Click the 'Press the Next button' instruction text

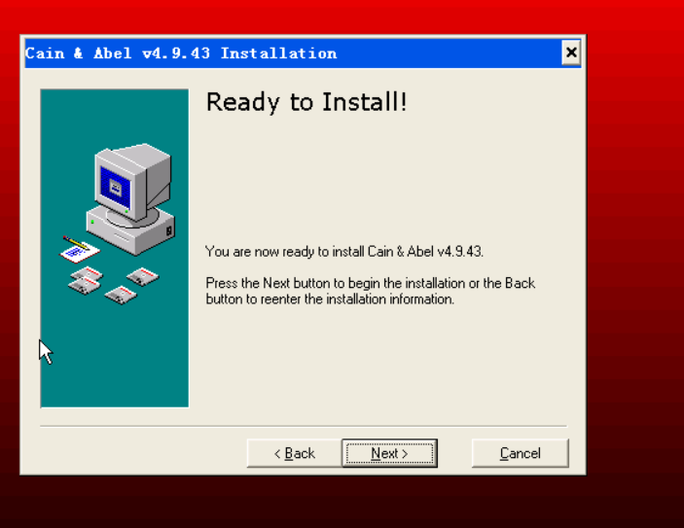pyautogui.click(x=371, y=291)
